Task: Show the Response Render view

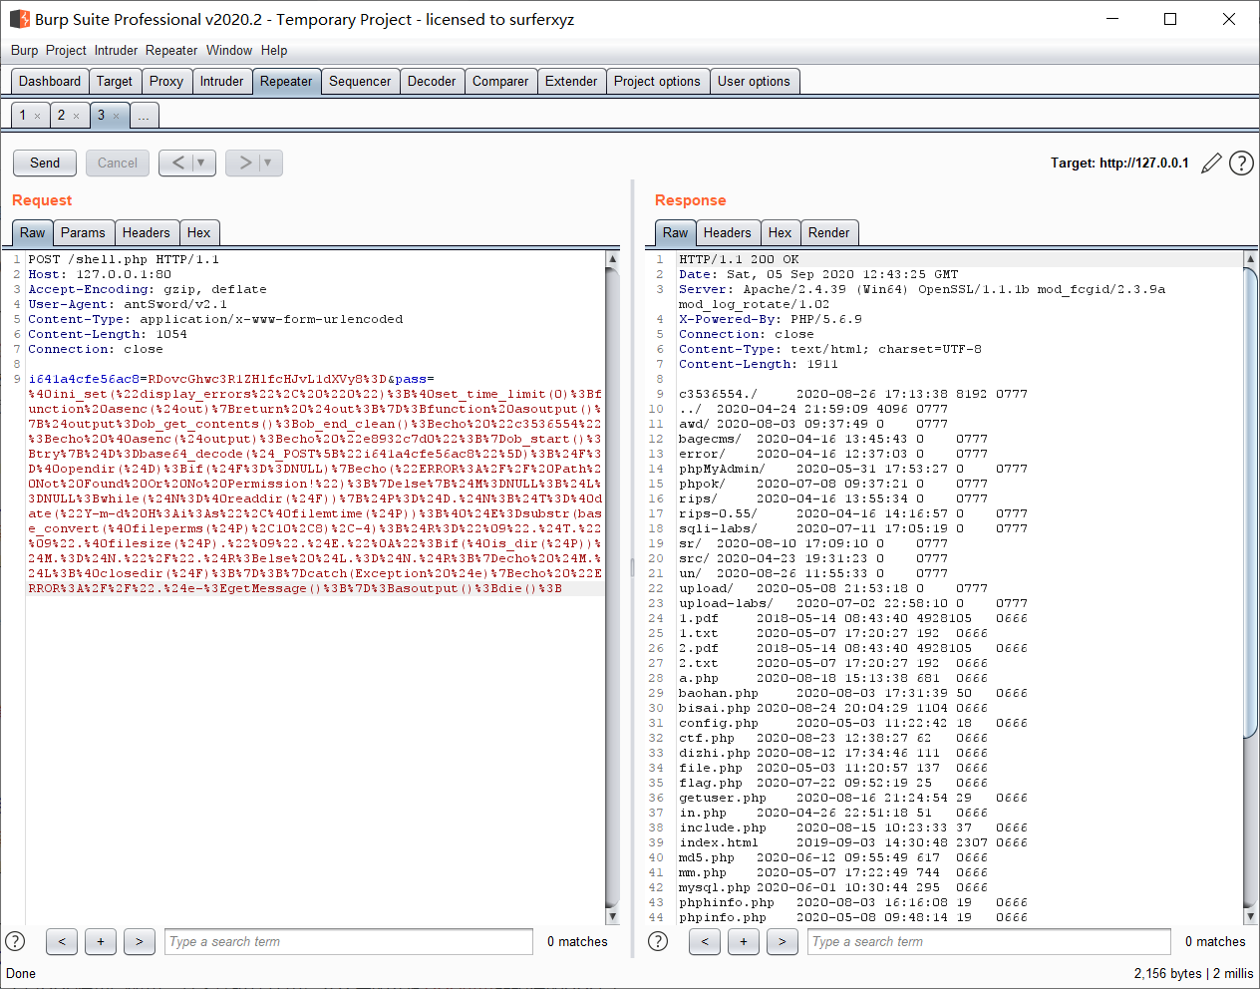Action: point(829,233)
